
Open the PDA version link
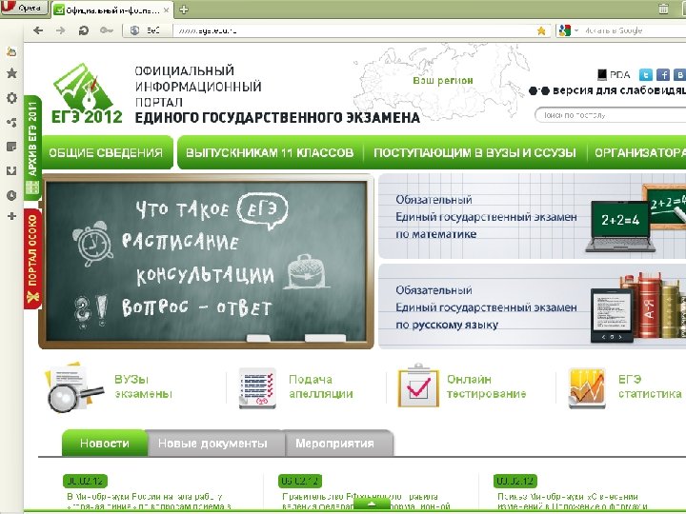(614, 75)
